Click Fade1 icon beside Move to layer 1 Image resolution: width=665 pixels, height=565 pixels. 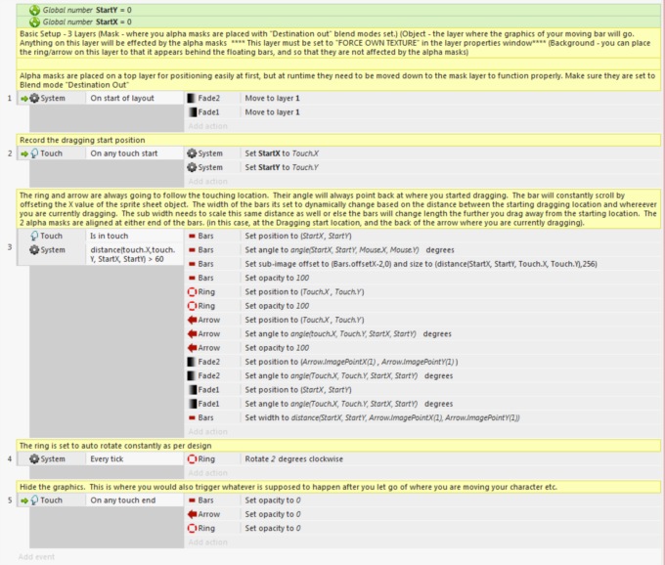(192, 112)
